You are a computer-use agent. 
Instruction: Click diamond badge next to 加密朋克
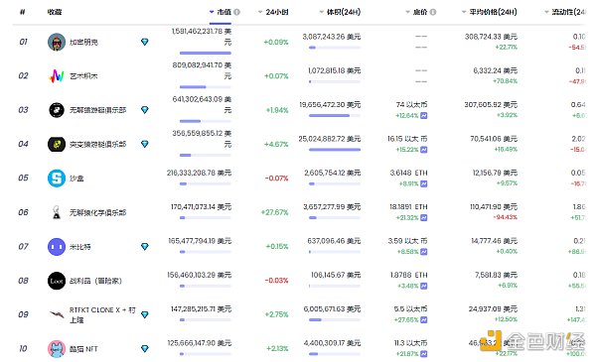tap(144, 42)
